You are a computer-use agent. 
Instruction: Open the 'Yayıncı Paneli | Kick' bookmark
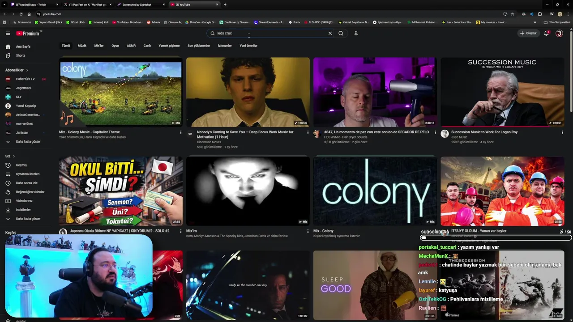[x=48, y=22]
